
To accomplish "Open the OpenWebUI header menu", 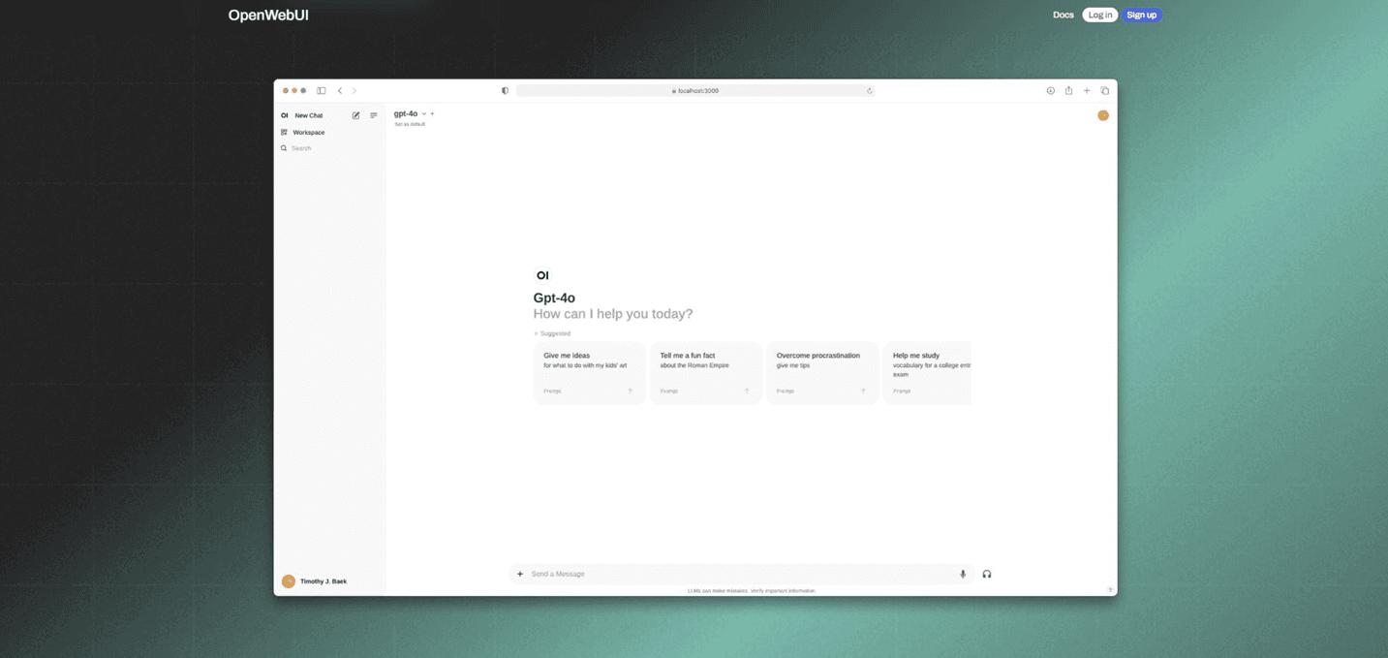I will pyautogui.click(x=267, y=15).
